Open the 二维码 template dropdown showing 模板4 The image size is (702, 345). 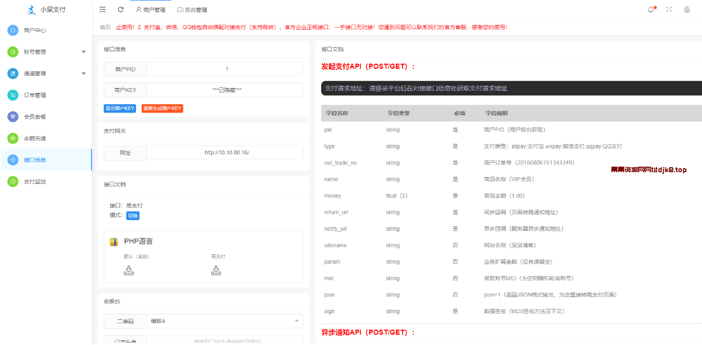click(x=225, y=321)
